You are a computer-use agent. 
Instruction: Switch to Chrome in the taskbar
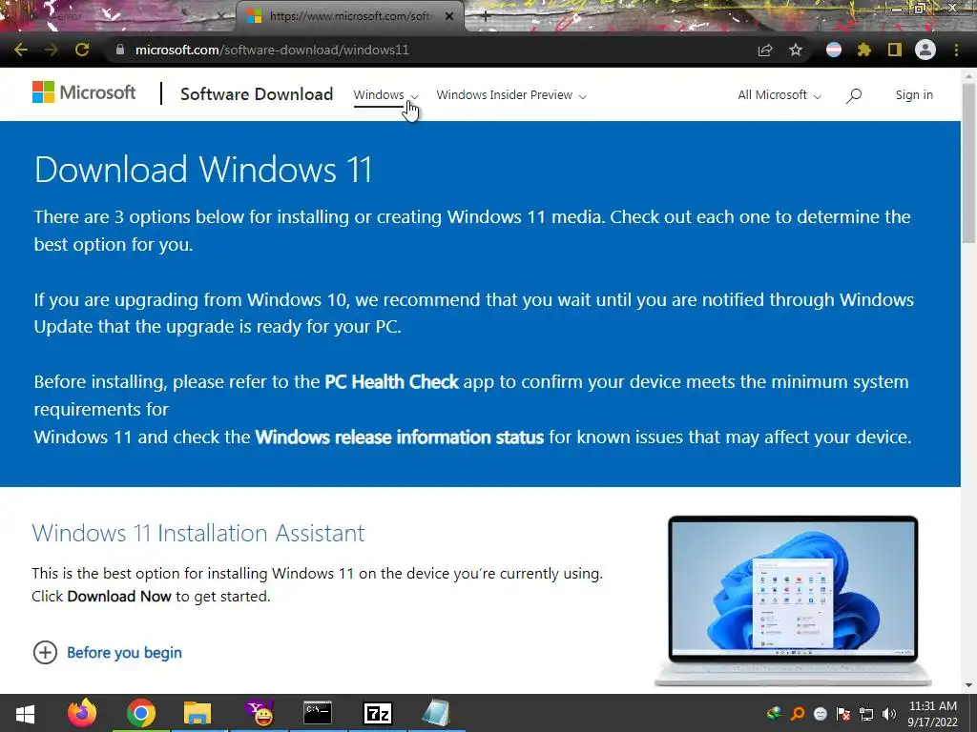(x=141, y=713)
